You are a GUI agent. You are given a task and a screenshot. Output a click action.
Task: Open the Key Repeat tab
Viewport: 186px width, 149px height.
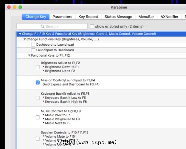[x=88, y=17]
